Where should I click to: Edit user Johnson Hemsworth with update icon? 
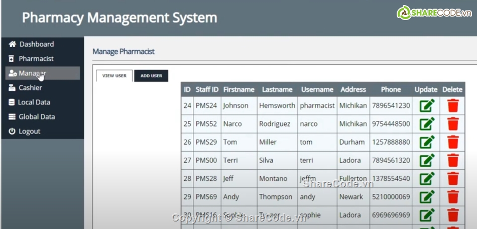click(x=427, y=105)
